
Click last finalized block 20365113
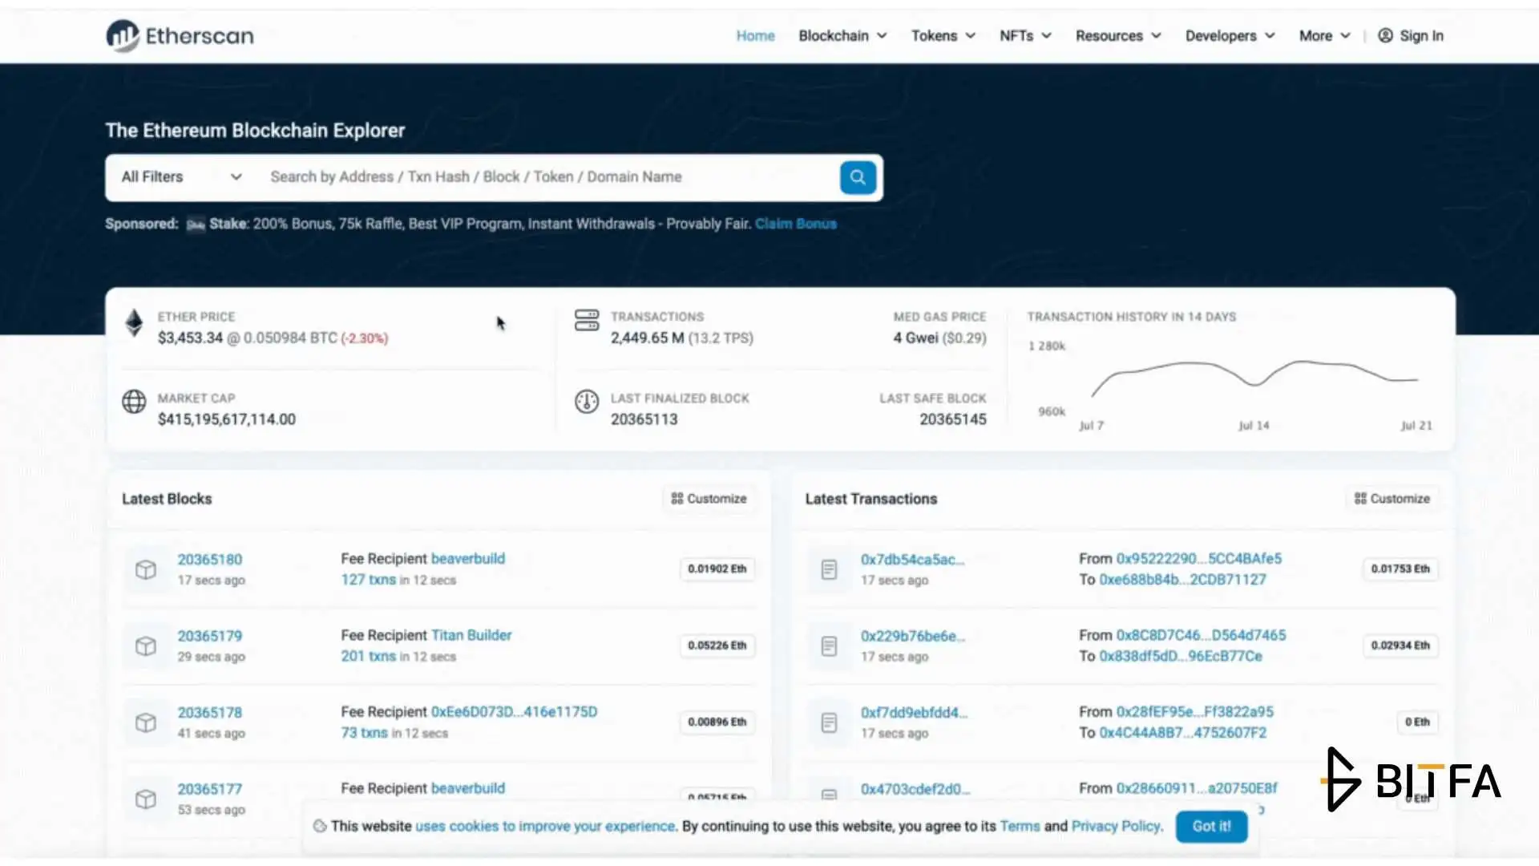click(644, 419)
